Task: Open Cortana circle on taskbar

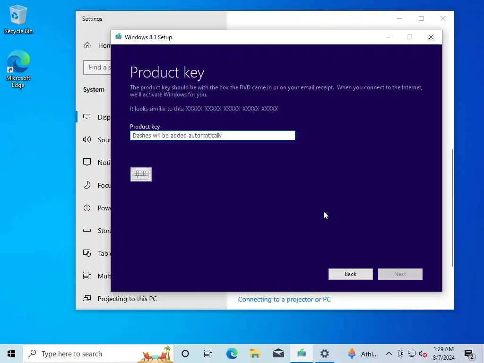Action: (185, 354)
